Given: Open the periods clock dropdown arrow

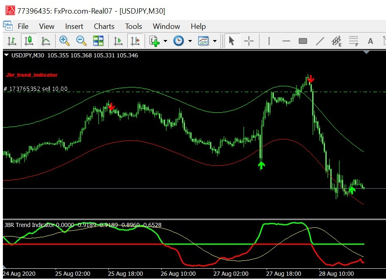Looking at the screenshot, I should tap(190, 41).
